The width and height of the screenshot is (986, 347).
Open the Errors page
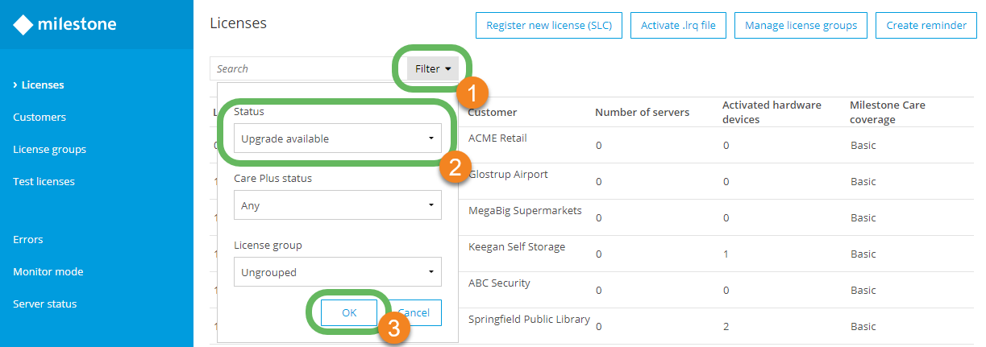pos(28,239)
